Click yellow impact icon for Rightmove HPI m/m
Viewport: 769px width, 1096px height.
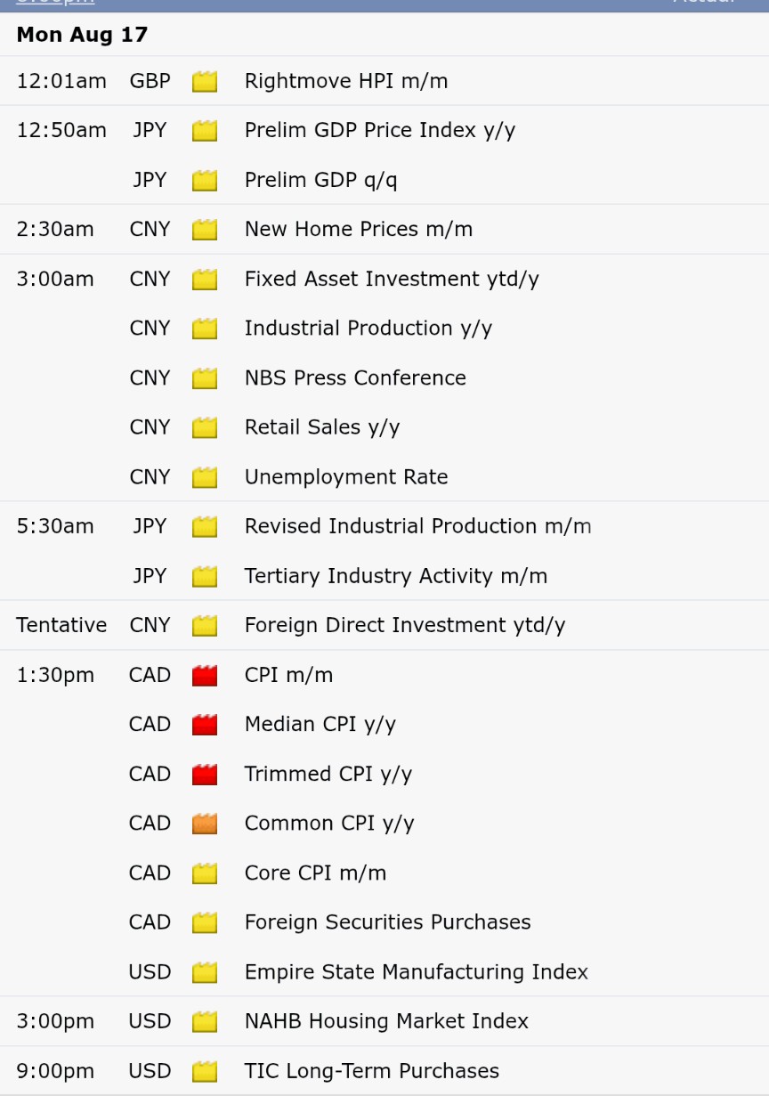205,82
